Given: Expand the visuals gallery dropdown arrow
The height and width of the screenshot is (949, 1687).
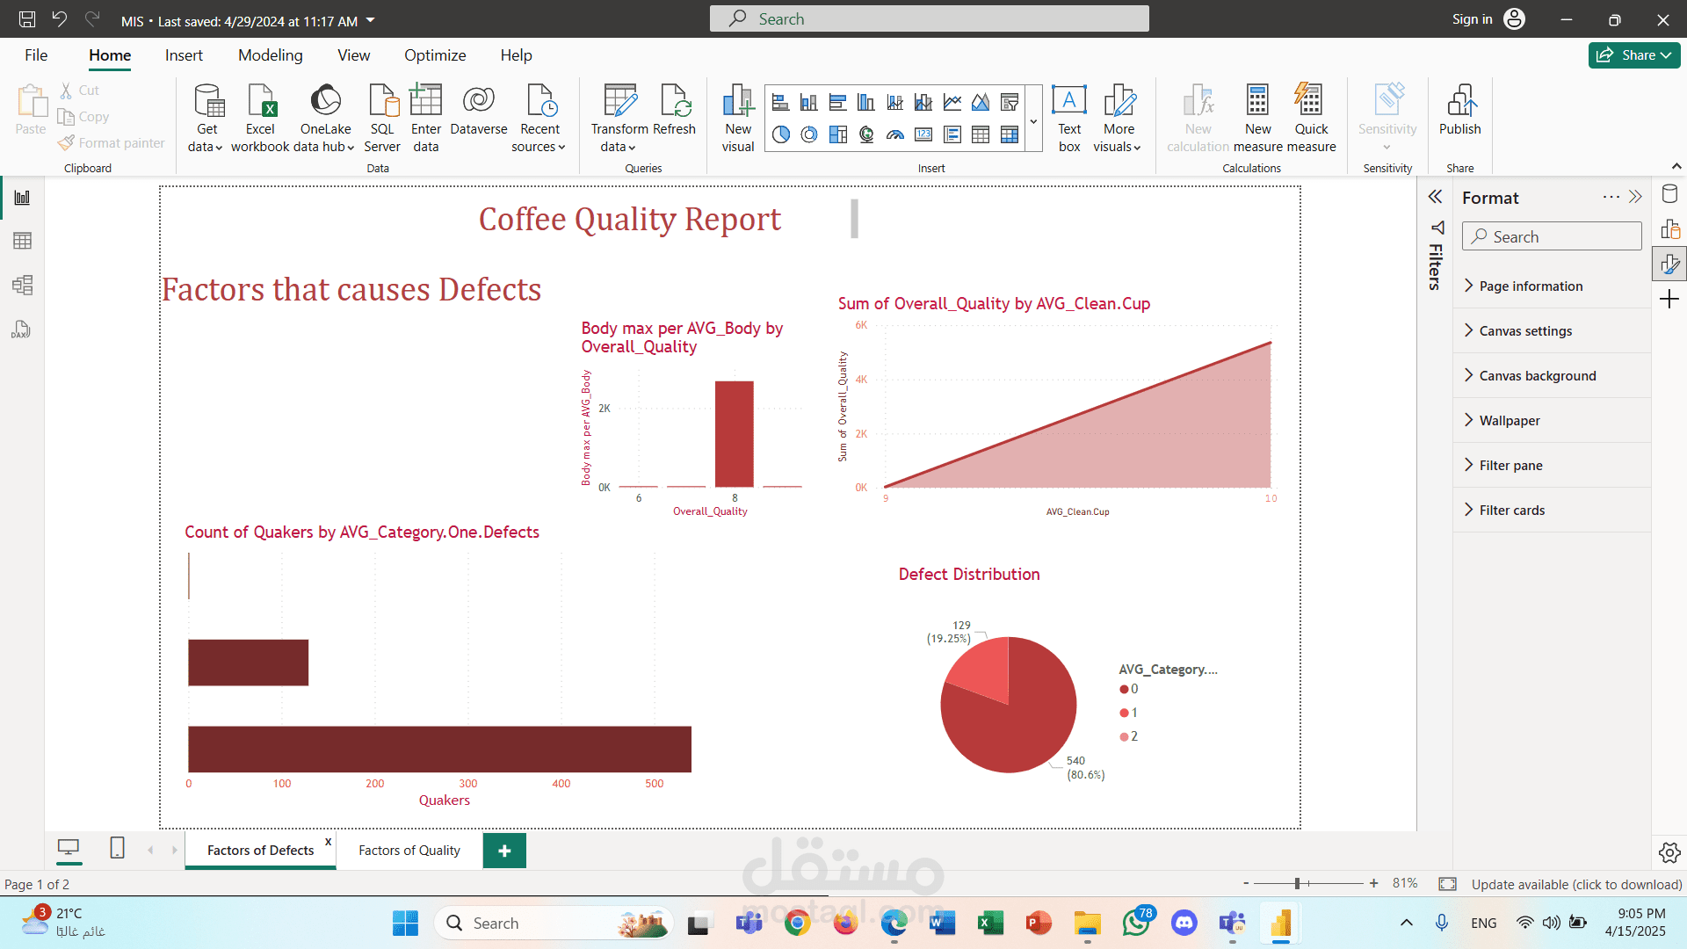Looking at the screenshot, I should tap(1033, 121).
